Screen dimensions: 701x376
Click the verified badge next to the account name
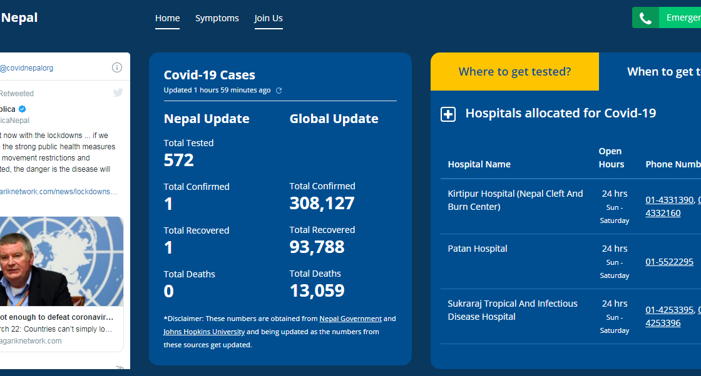22,109
